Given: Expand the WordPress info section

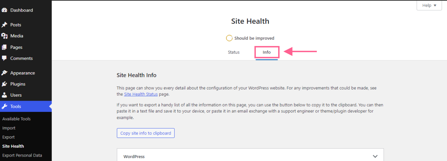Looking at the screenshot, I should (x=134, y=157).
